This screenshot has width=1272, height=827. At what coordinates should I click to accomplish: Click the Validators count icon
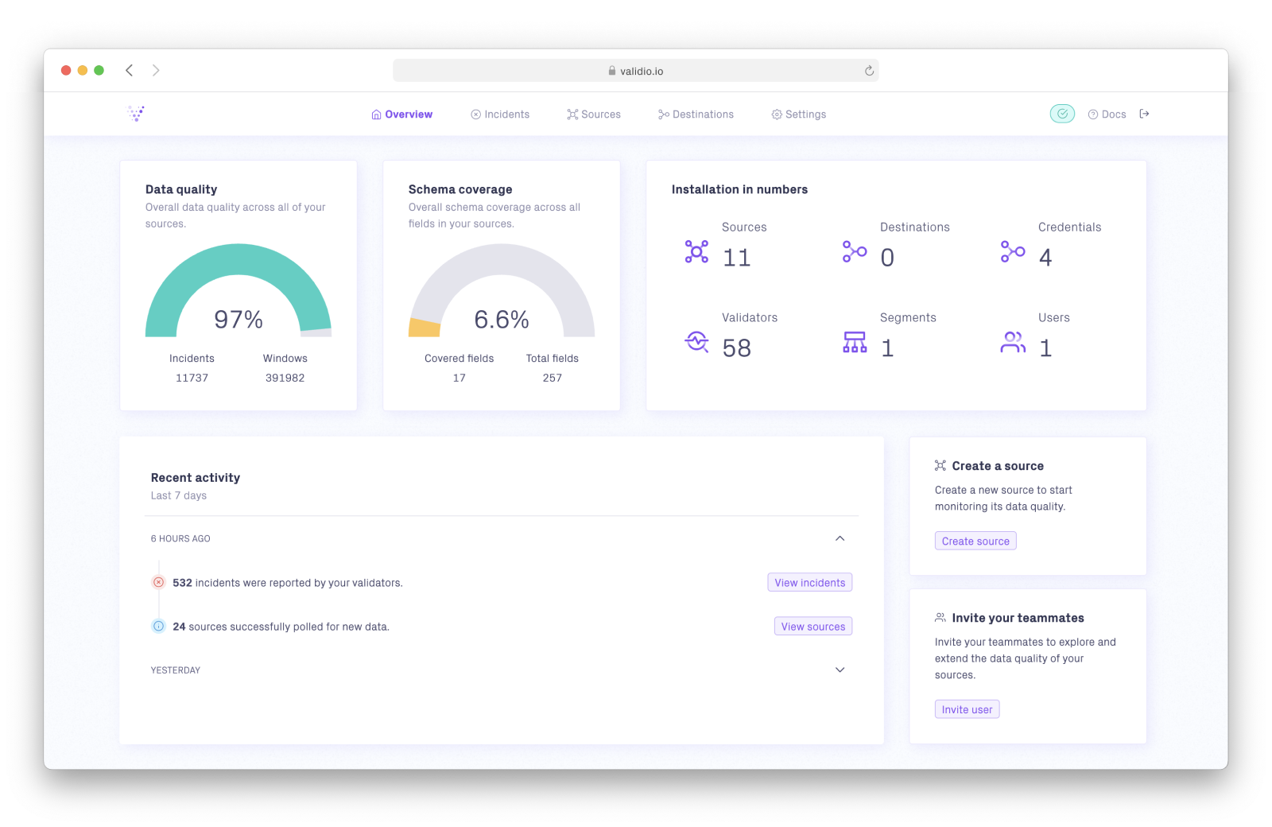(x=696, y=342)
